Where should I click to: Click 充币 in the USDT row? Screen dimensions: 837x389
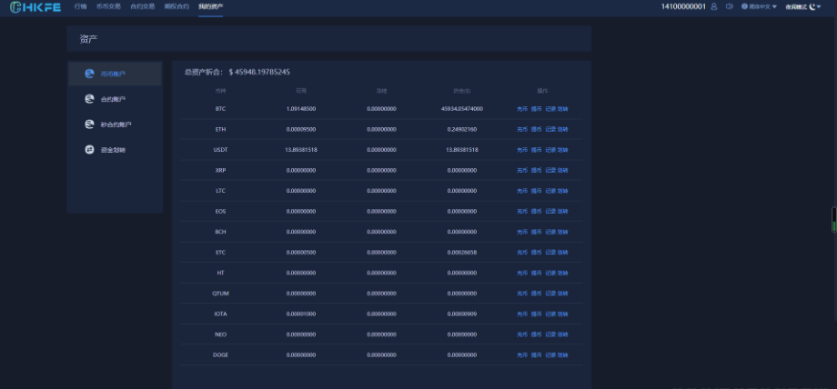click(x=522, y=150)
